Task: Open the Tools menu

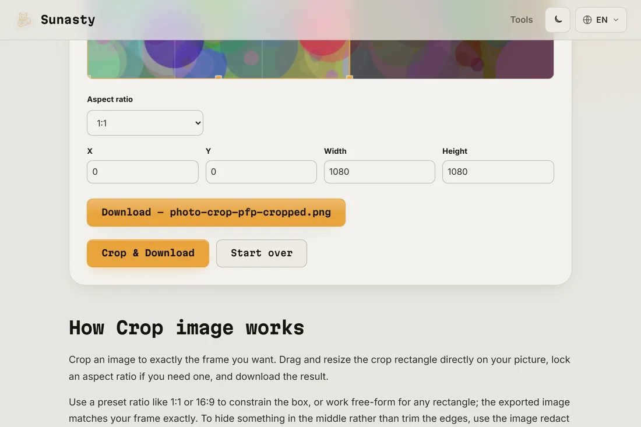Action: tap(521, 20)
